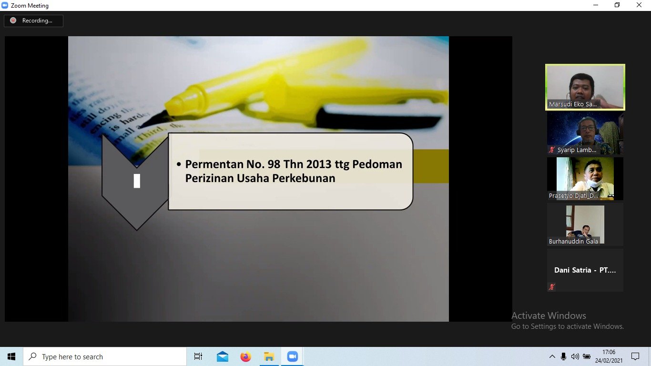Open the notification center icon

point(635,356)
